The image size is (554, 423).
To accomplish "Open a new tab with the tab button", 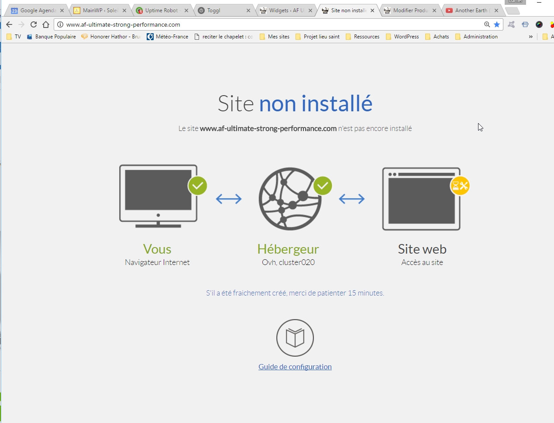I will 513,11.
